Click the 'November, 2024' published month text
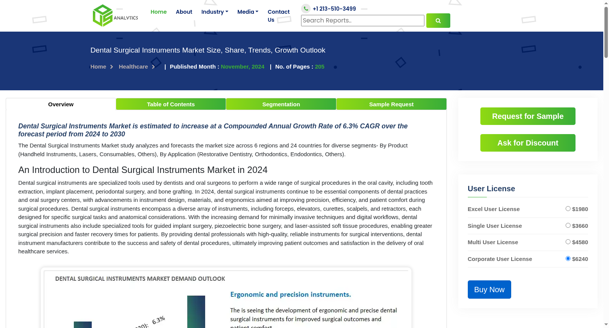The height and width of the screenshot is (328, 609). click(242, 67)
